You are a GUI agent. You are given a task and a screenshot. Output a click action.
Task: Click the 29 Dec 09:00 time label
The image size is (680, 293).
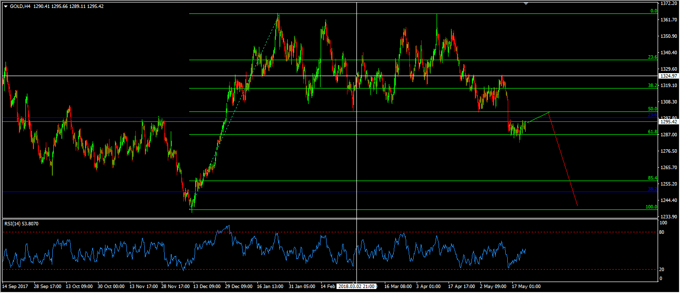[x=239, y=287]
